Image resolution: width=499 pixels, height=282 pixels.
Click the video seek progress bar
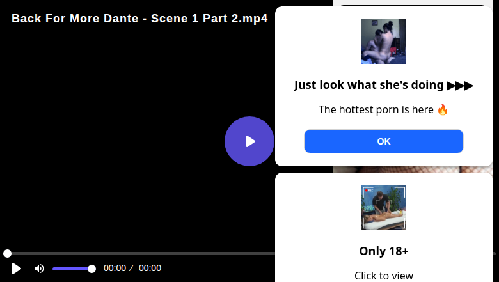(141, 254)
